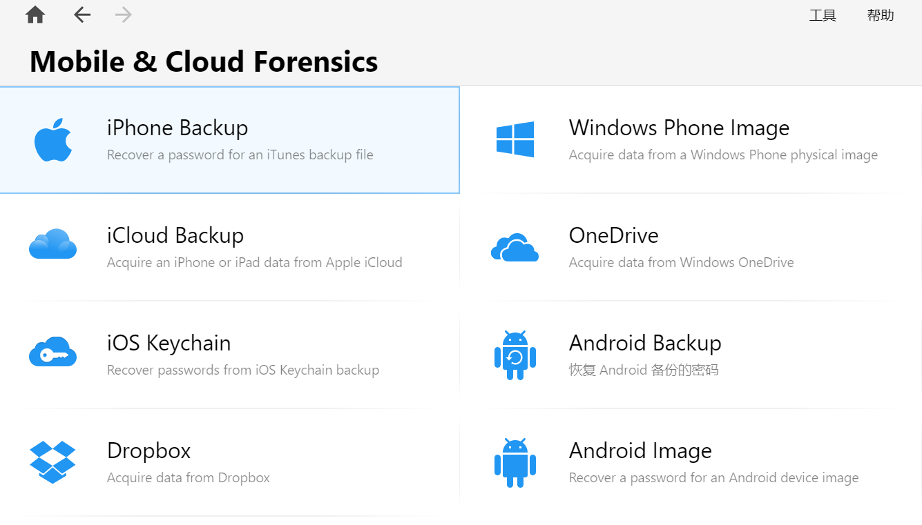The width and height of the screenshot is (922, 525).
Task: Click the Android Backup robot icon
Action: (x=515, y=355)
